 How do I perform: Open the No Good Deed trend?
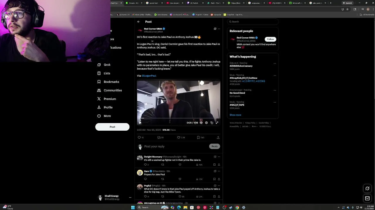(x=237, y=93)
